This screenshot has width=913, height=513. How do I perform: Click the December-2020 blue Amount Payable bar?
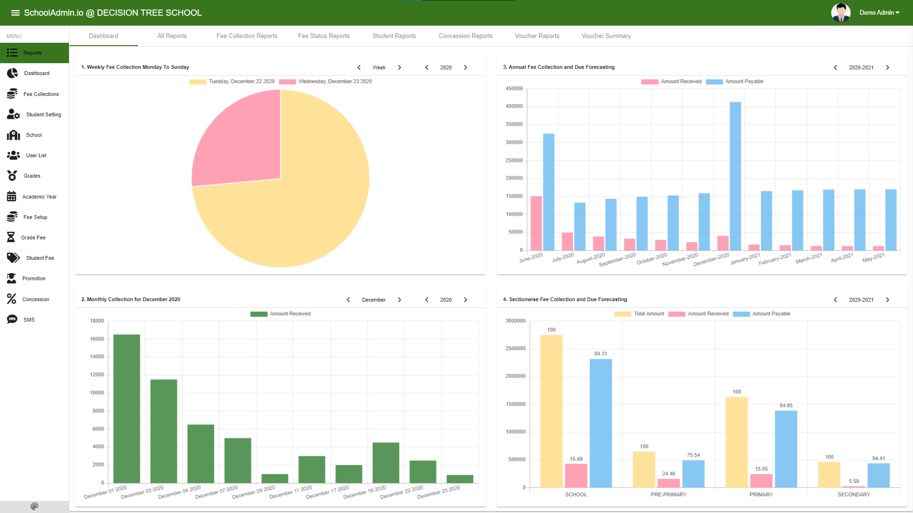735,176
